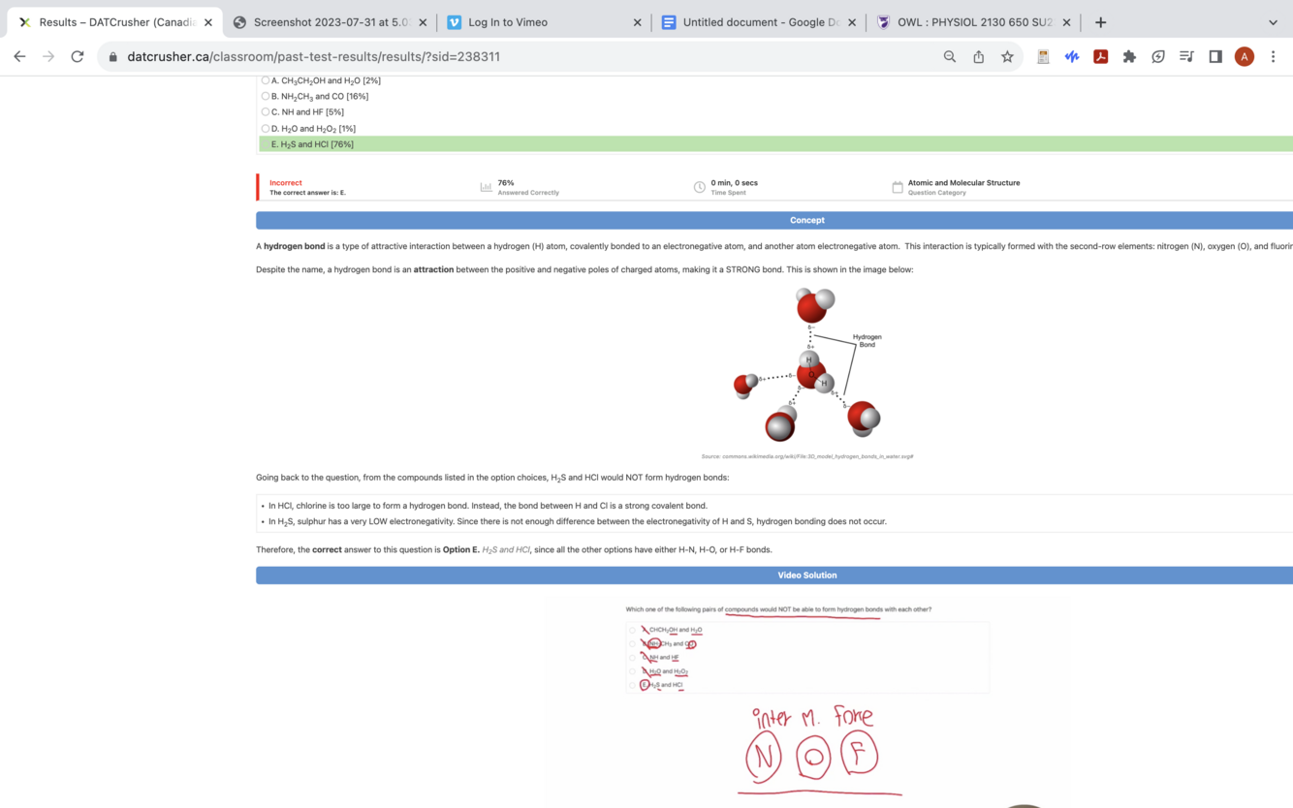Viewport: 1293px width, 808px height.
Task: Close the Screenshot 2023-07-31 tab
Action: [x=423, y=22]
